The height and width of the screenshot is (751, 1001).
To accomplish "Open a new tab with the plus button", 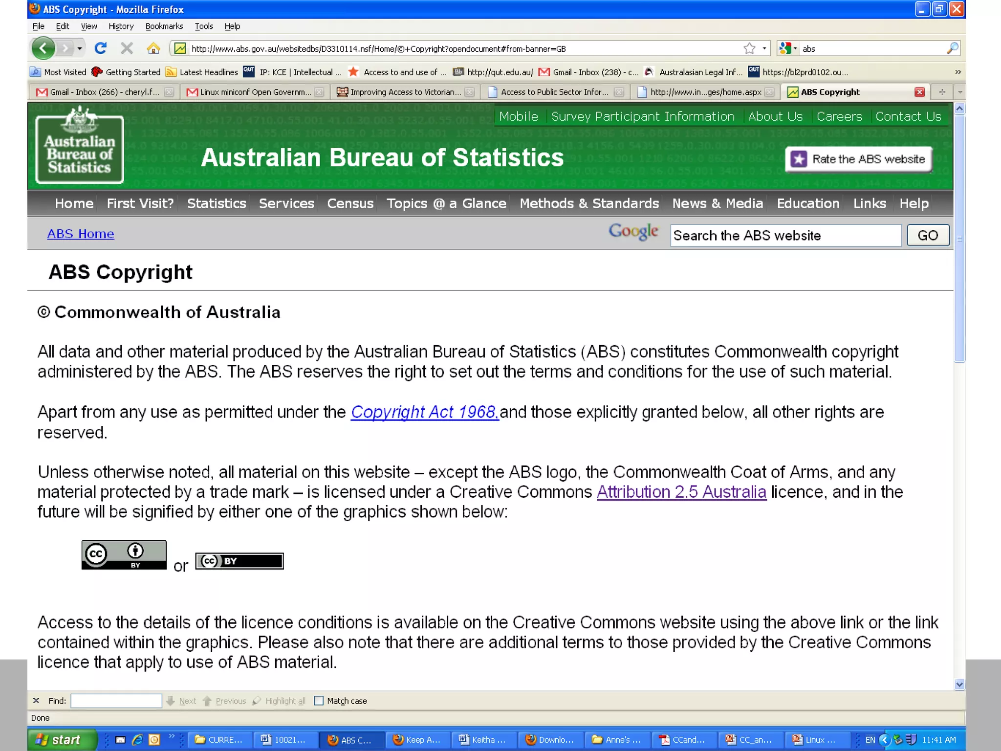I will point(942,92).
